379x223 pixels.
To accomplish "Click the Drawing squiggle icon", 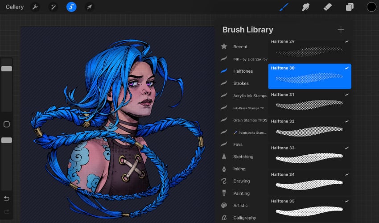I will coord(224,181).
